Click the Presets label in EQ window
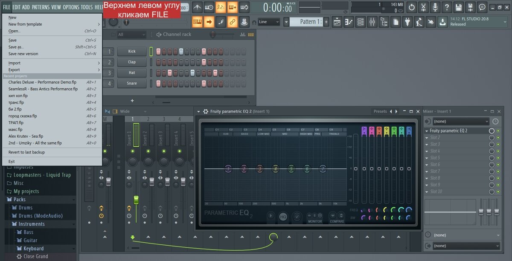 click(380, 111)
